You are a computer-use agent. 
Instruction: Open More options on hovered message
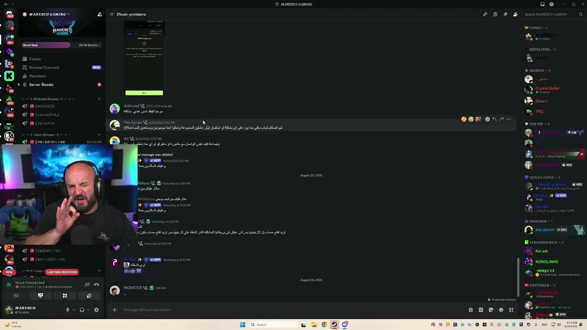pyautogui.click(x=509, y=119)
